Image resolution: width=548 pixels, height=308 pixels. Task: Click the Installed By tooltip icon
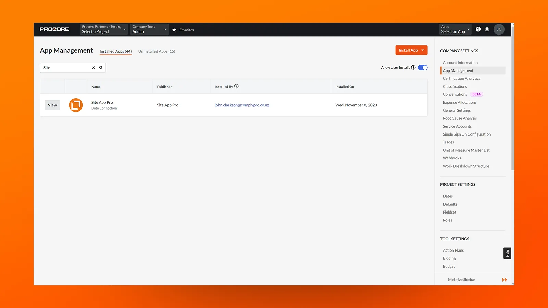pyautogui.click(x=236, y=86)
